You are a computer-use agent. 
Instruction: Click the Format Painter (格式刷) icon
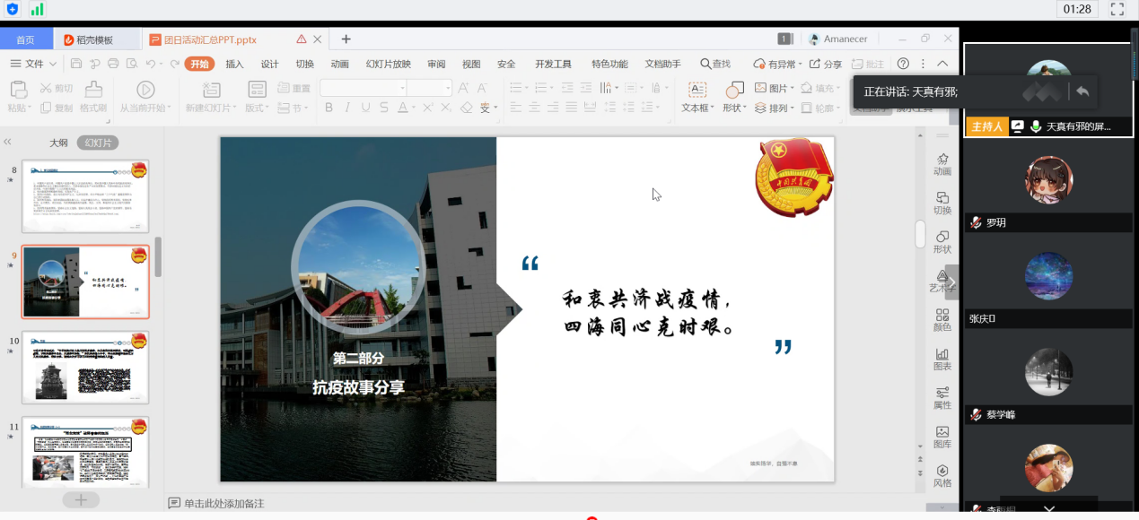[93, 97]
